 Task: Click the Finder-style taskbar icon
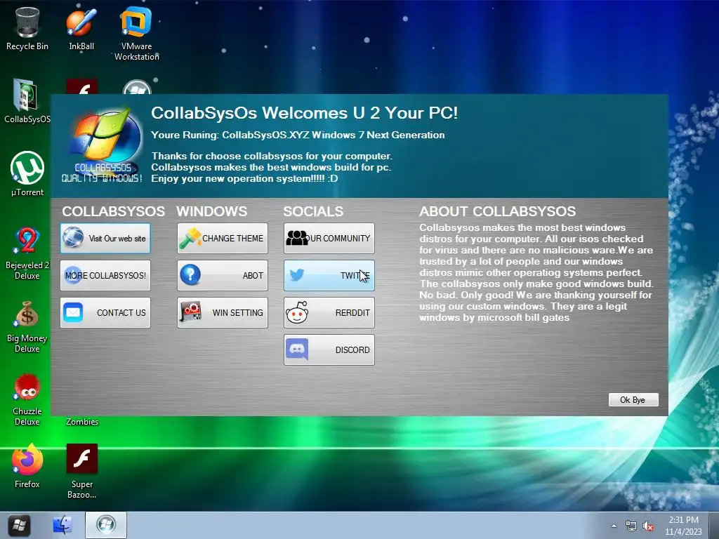[x=62, y=525]
